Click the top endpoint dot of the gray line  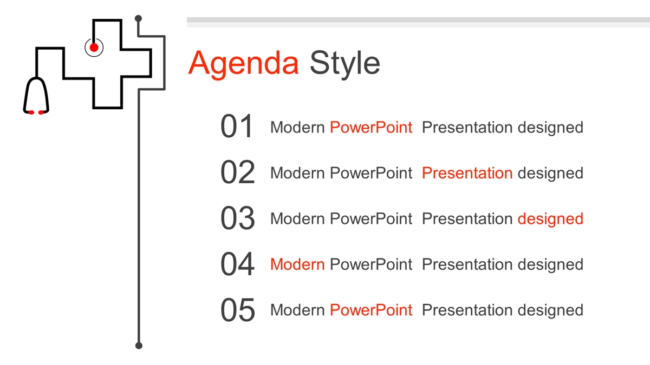point(138,18)
